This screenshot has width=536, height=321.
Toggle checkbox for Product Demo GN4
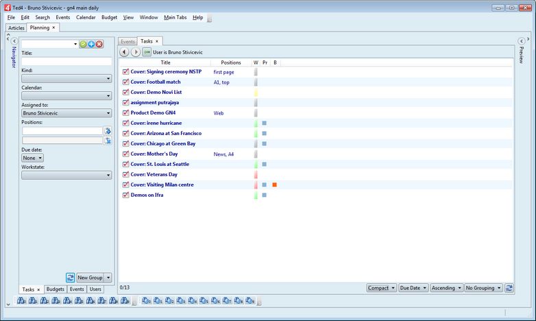(125, 112)
